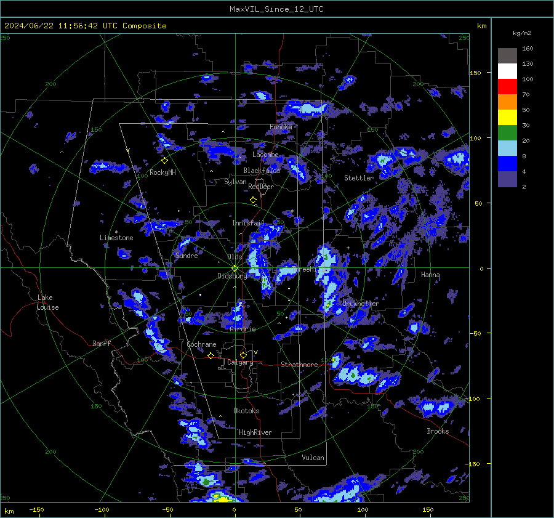The width and height of the screenshot is (554, 518).
Task: Select the RockyMH label
Action: tap(163, 172)
